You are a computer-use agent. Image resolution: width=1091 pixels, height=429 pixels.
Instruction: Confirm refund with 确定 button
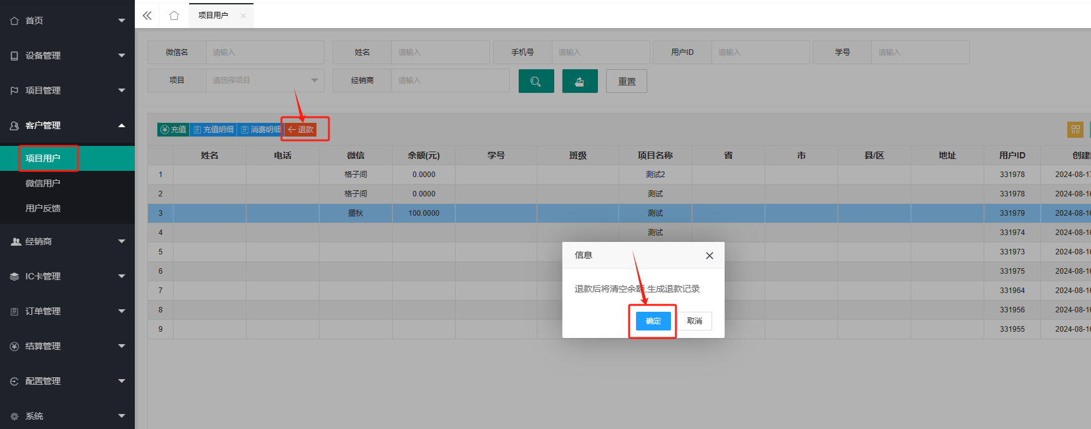tap(653, 321)
